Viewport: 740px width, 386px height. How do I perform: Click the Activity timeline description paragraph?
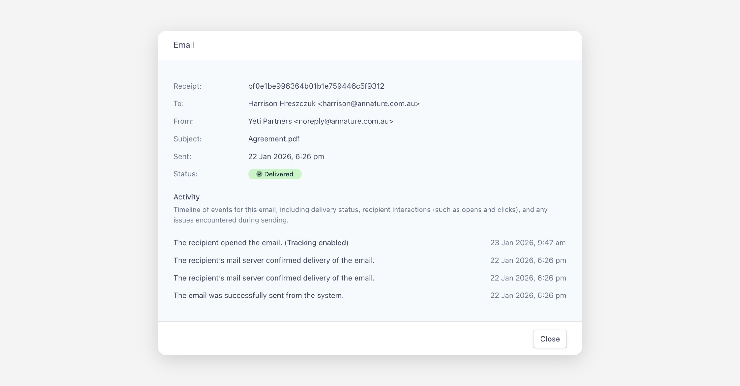pyautogui.click(x=360, y=215)
